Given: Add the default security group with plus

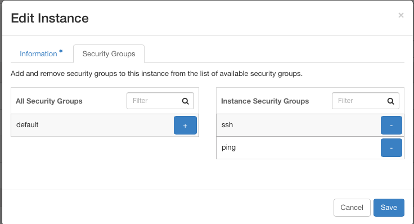Looking at the screenshot, I should pos(185,125).
